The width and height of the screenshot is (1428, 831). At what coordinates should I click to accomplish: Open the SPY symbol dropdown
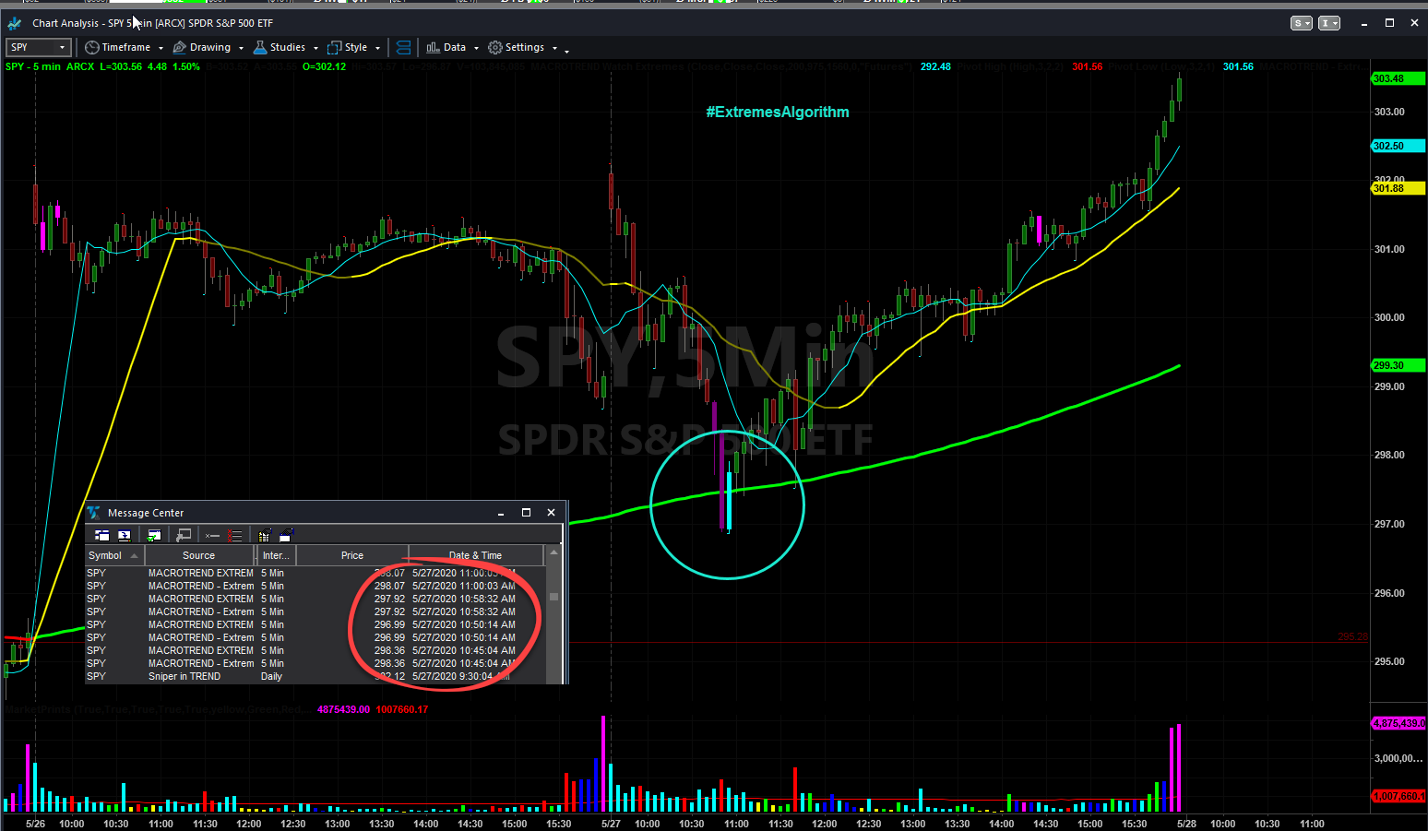tap(38, 47)
